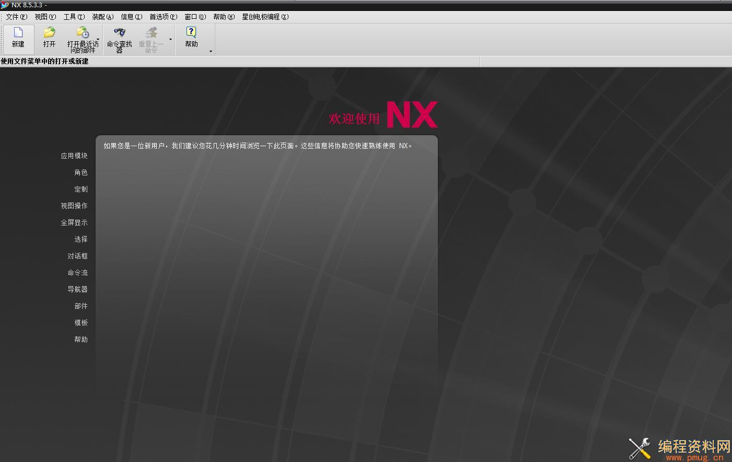Click the NX logo icon in title bar

point(5,5)
